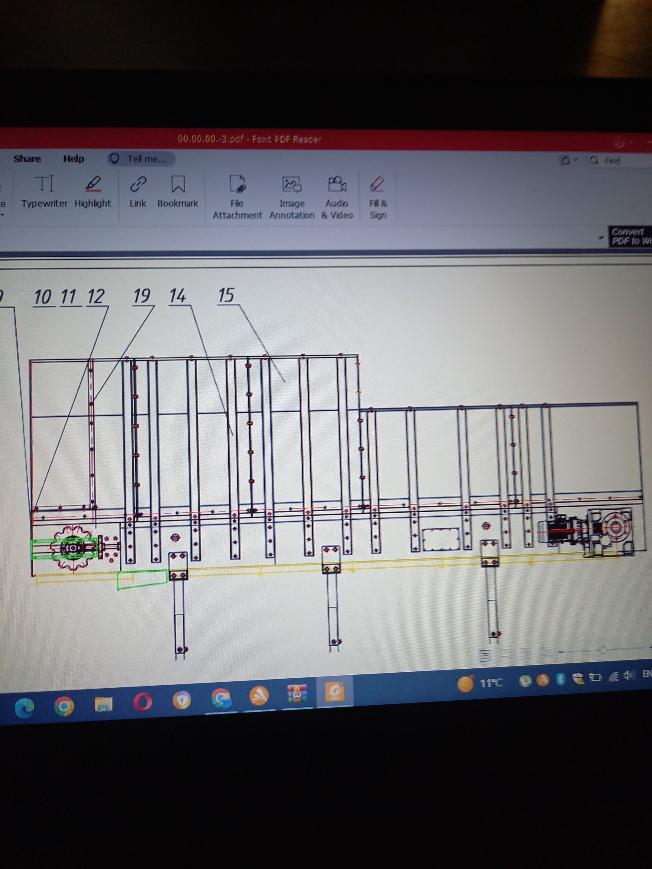Click the volume speaker tray icon
The height and width of the screenshot is (869, 652).
pyautogui.click(x=629, y=676)
